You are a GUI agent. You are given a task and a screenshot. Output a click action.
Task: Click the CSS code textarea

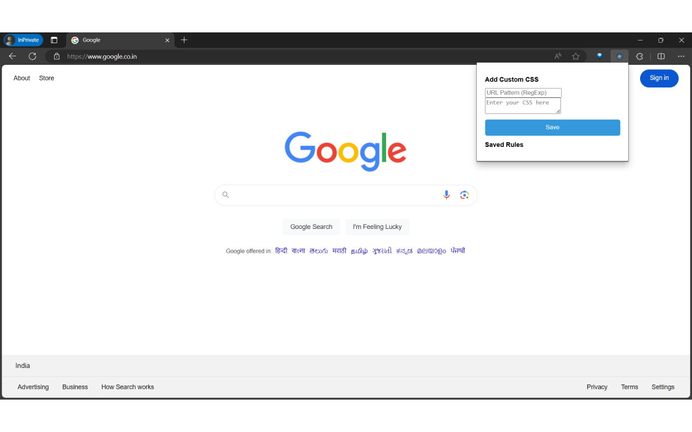(523, 106)
